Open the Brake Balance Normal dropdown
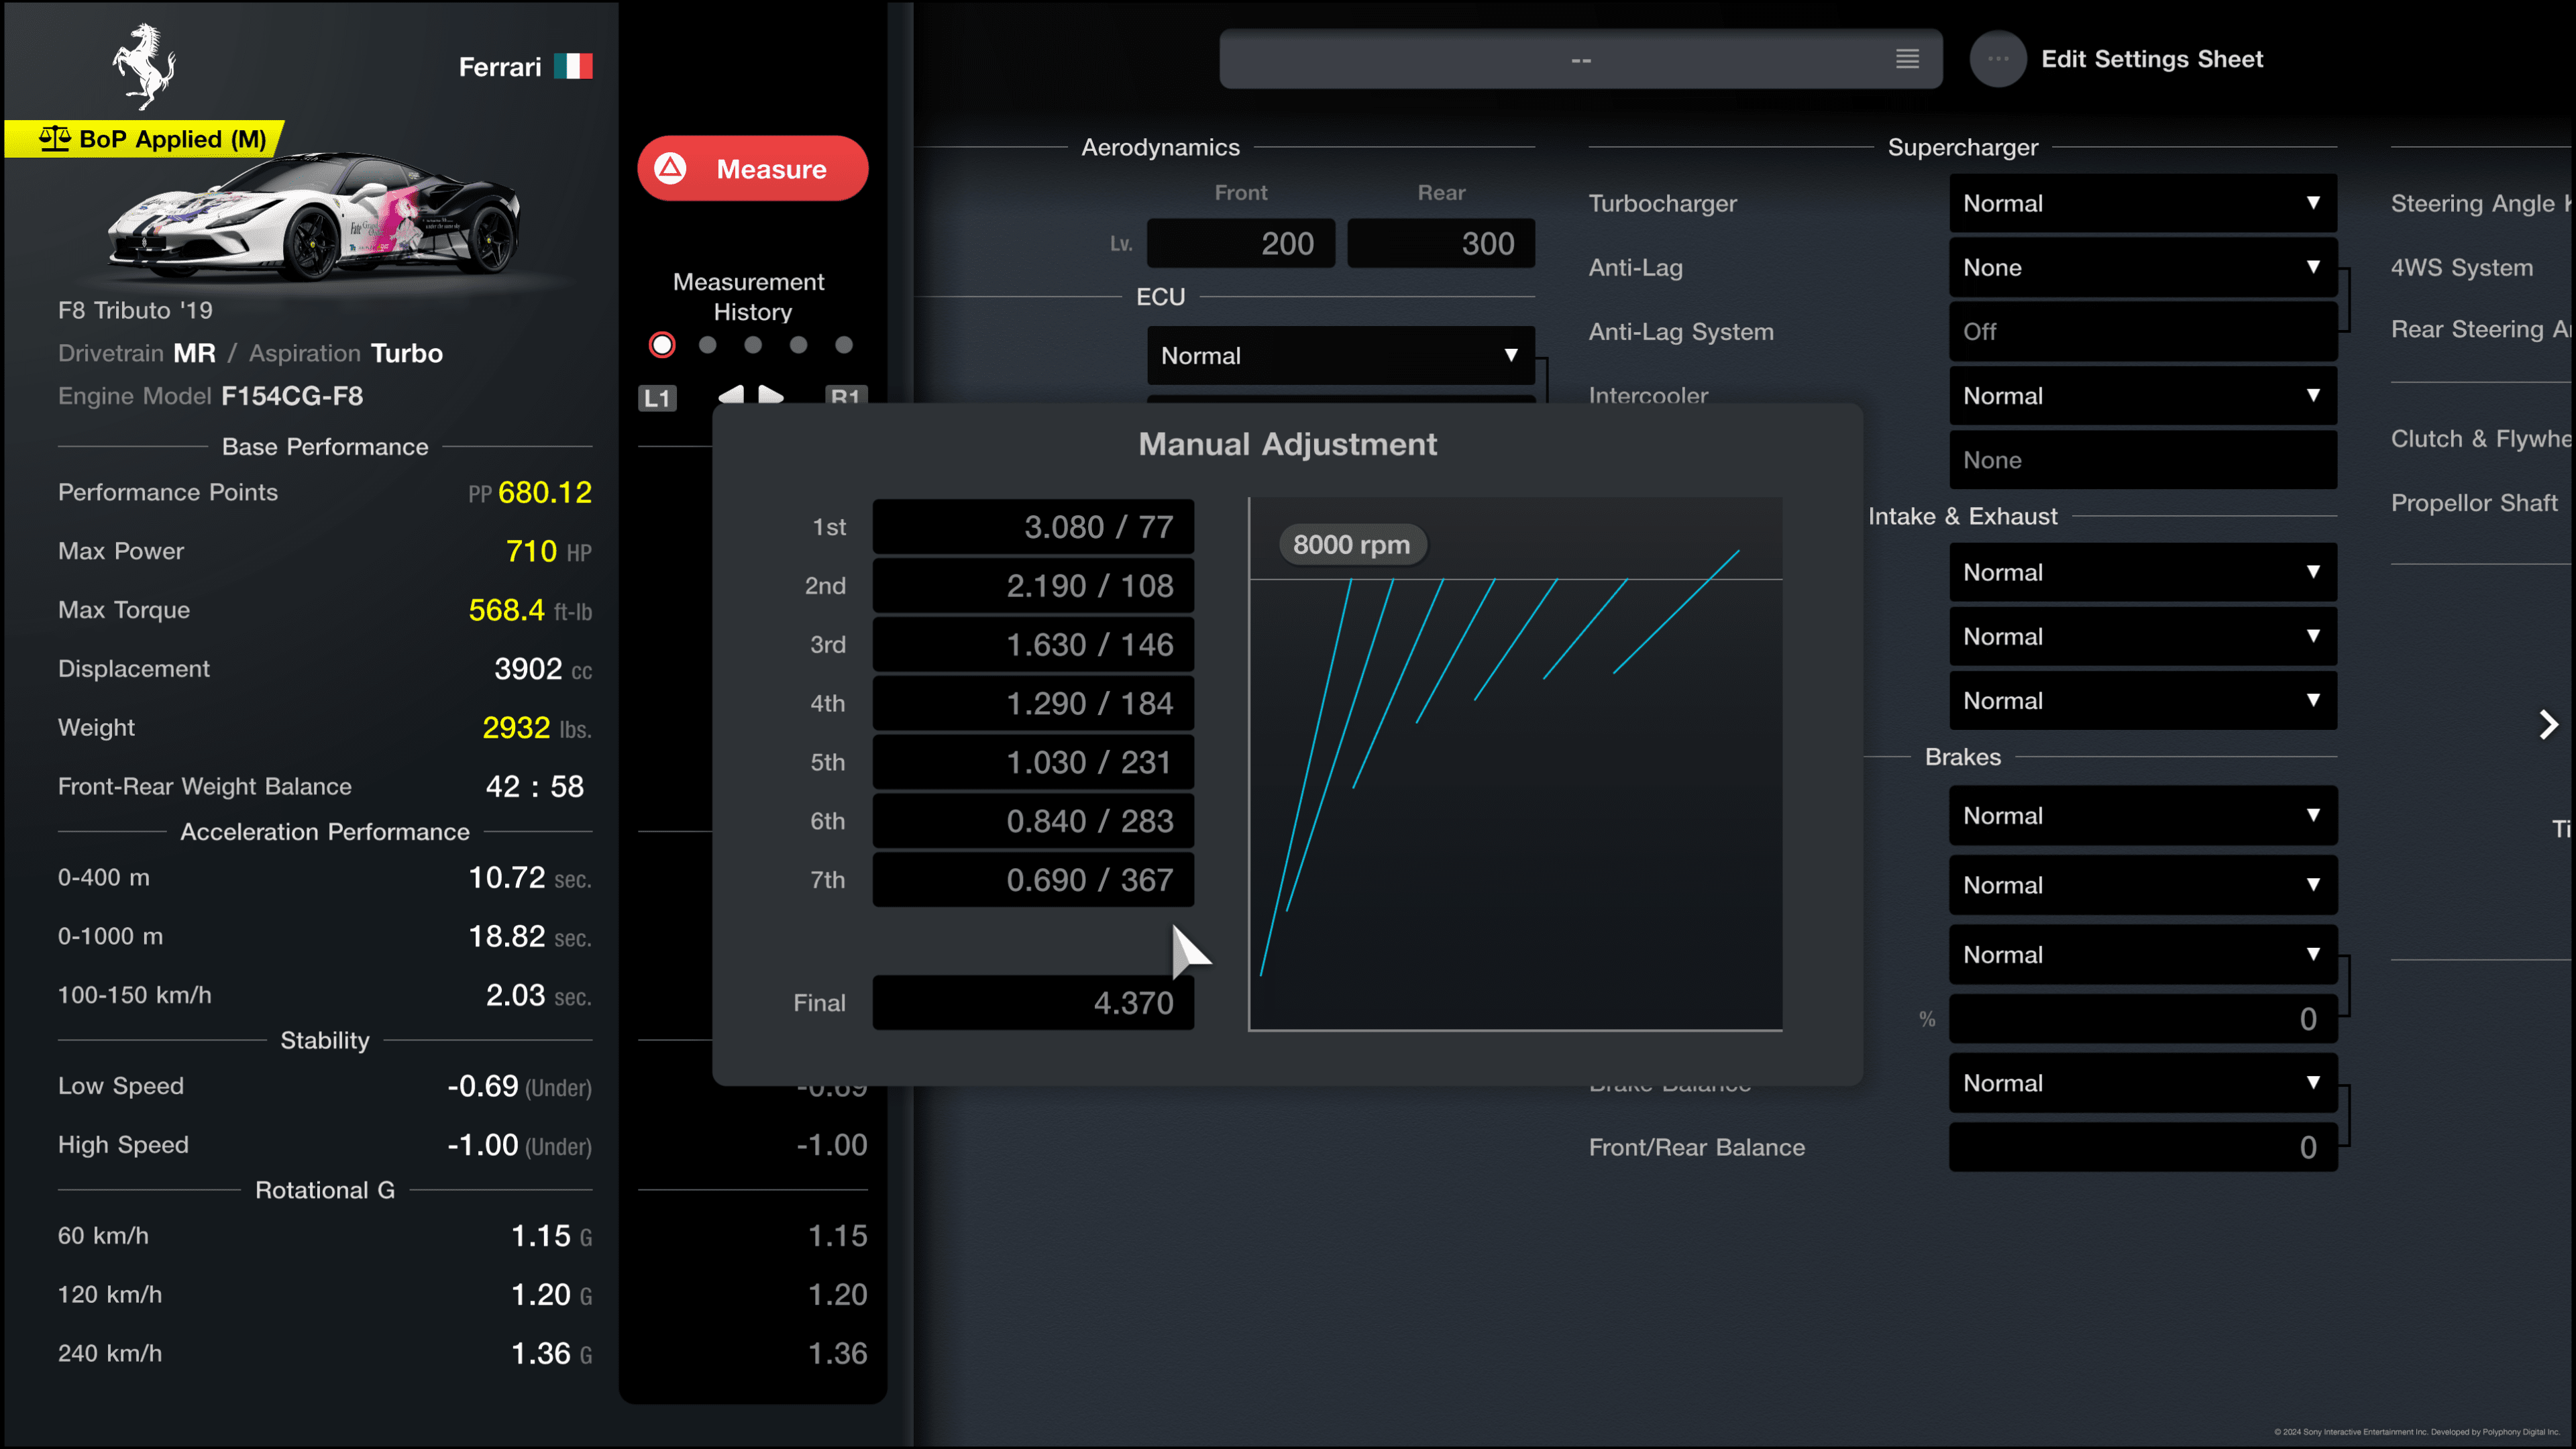 [2142, 1083]
